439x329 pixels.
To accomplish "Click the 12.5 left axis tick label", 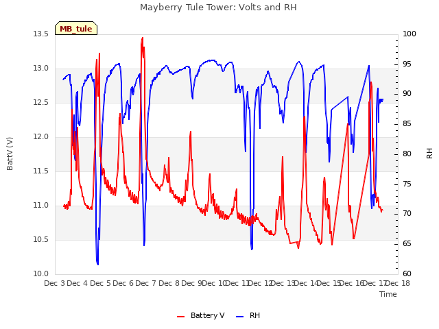I will point(41,102).
